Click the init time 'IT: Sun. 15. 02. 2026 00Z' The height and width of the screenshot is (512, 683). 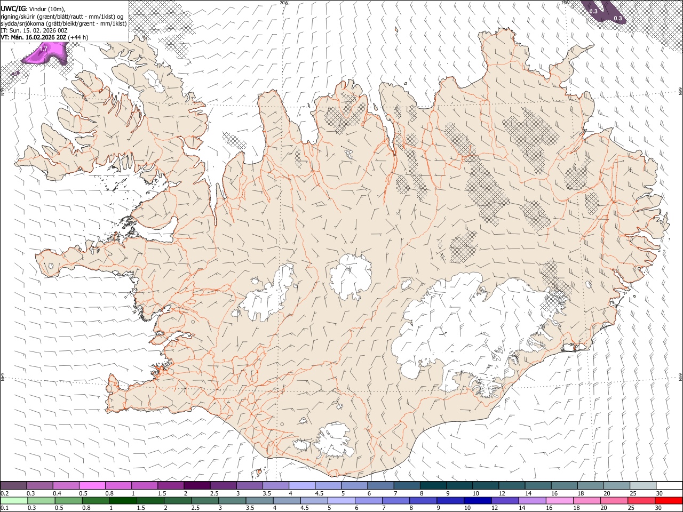(34, 30)
